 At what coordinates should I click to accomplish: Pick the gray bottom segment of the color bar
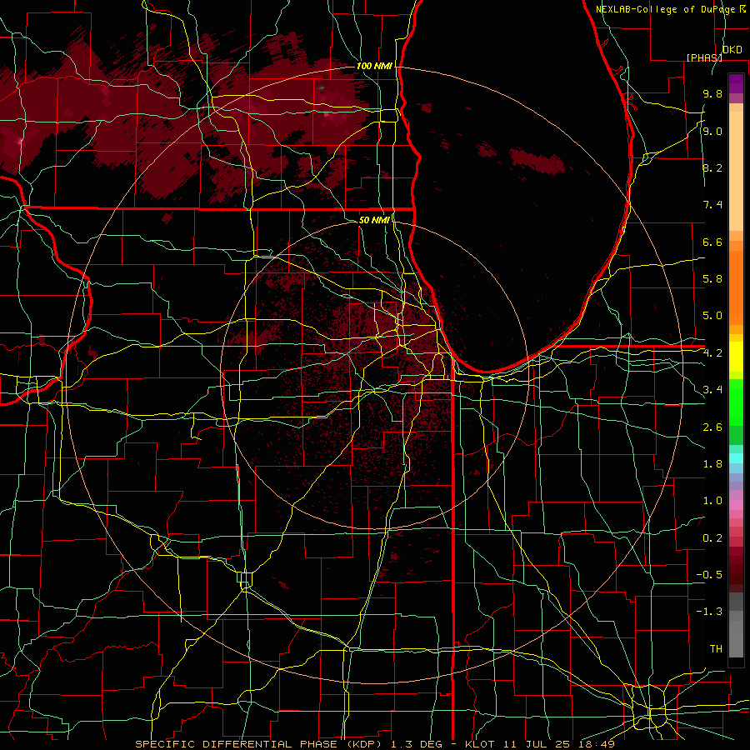(x=736, y=638)
